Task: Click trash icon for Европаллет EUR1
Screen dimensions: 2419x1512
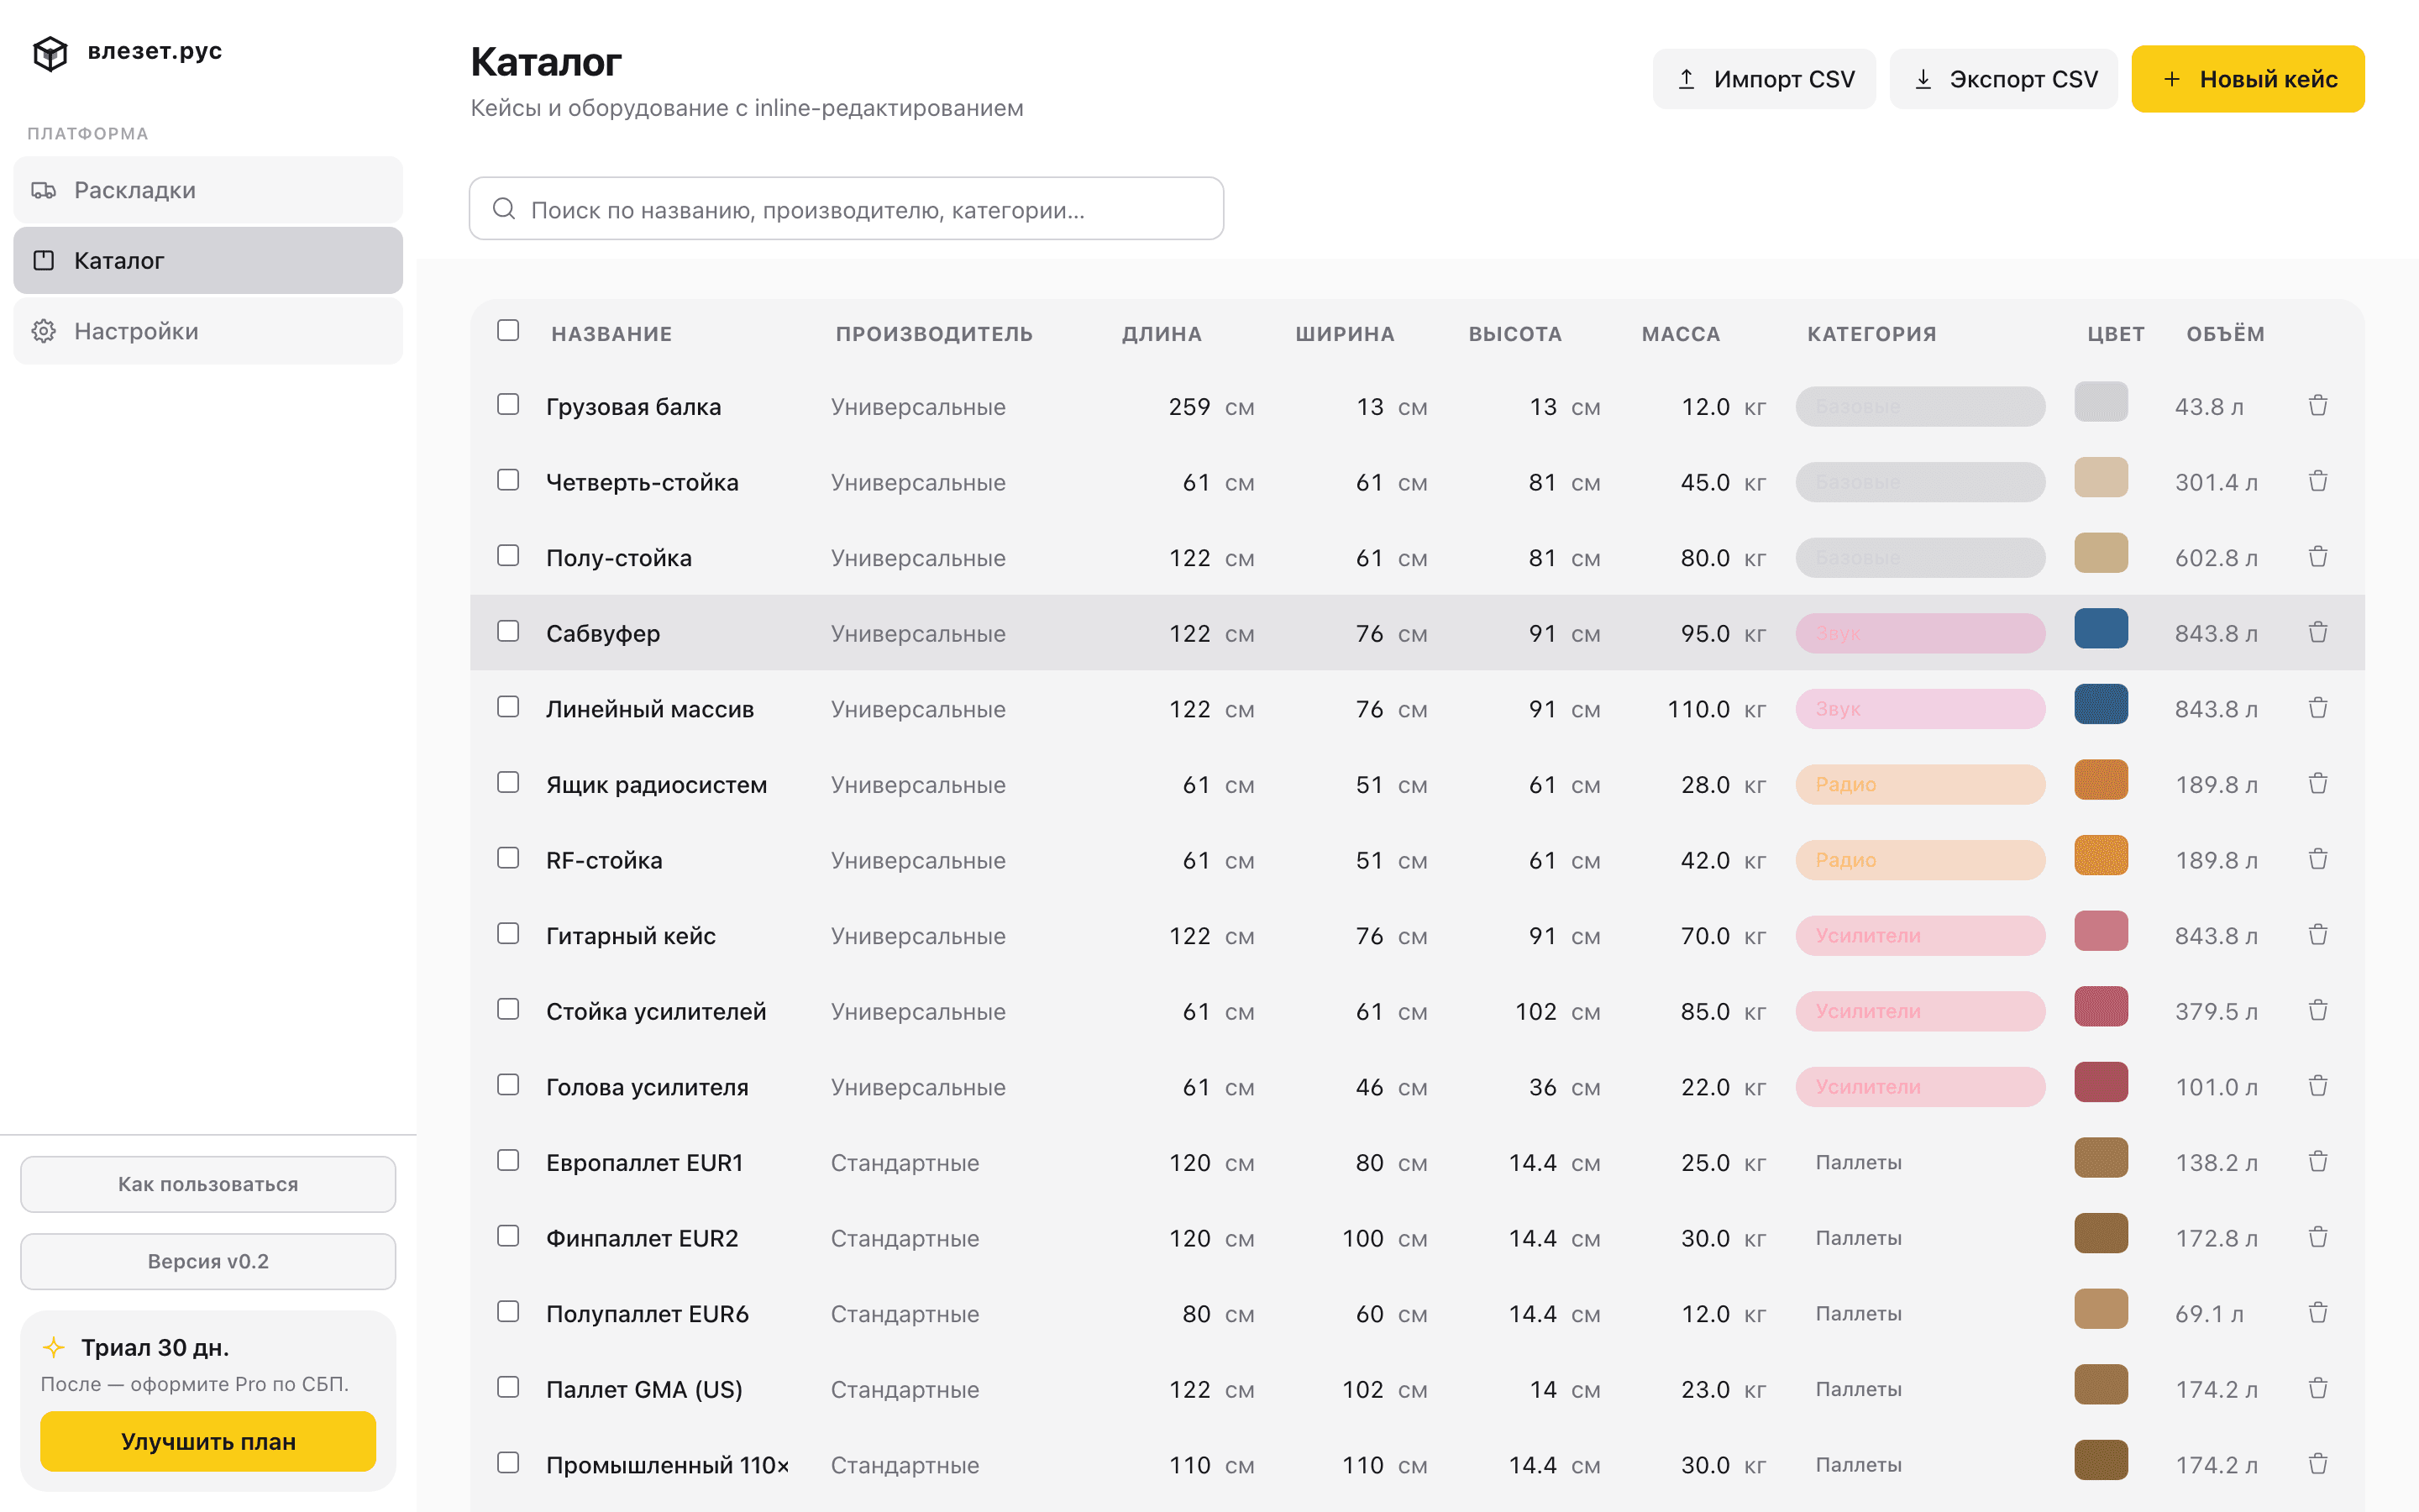Action: point(2318,1161)
